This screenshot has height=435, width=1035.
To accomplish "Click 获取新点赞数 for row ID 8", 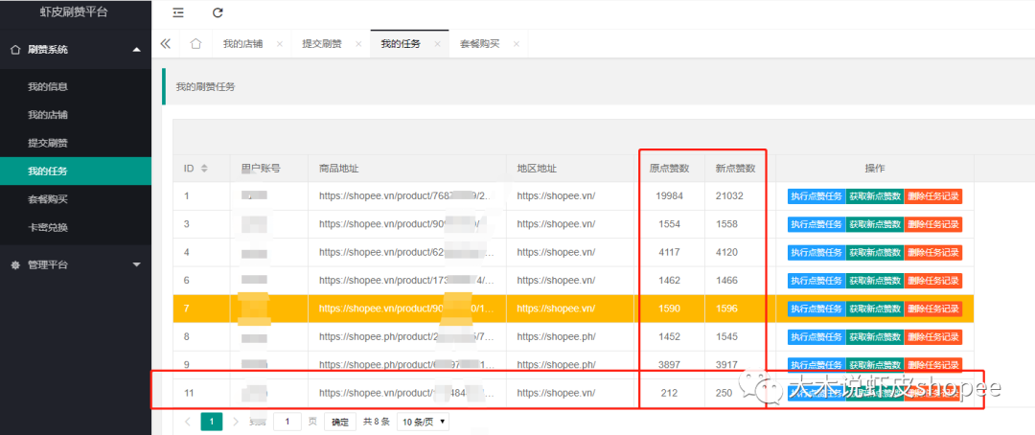I will point(875,336).
